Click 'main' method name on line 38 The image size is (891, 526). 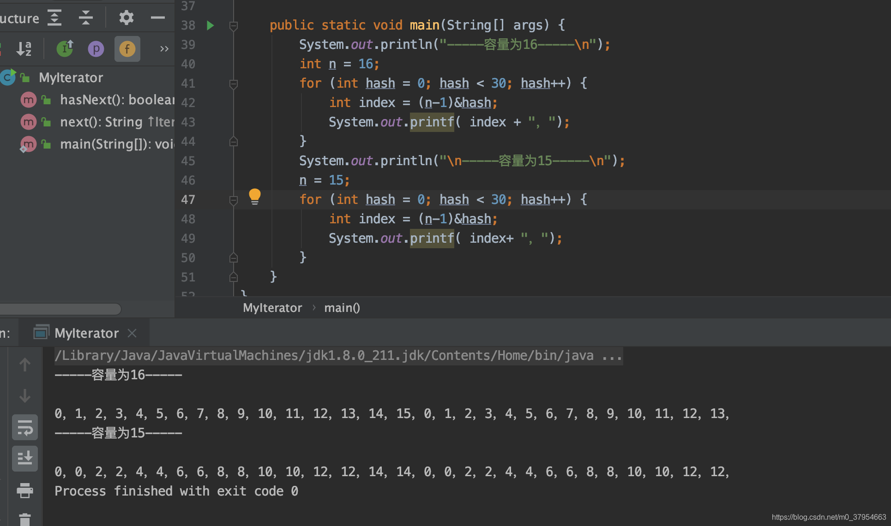(424, 25)
